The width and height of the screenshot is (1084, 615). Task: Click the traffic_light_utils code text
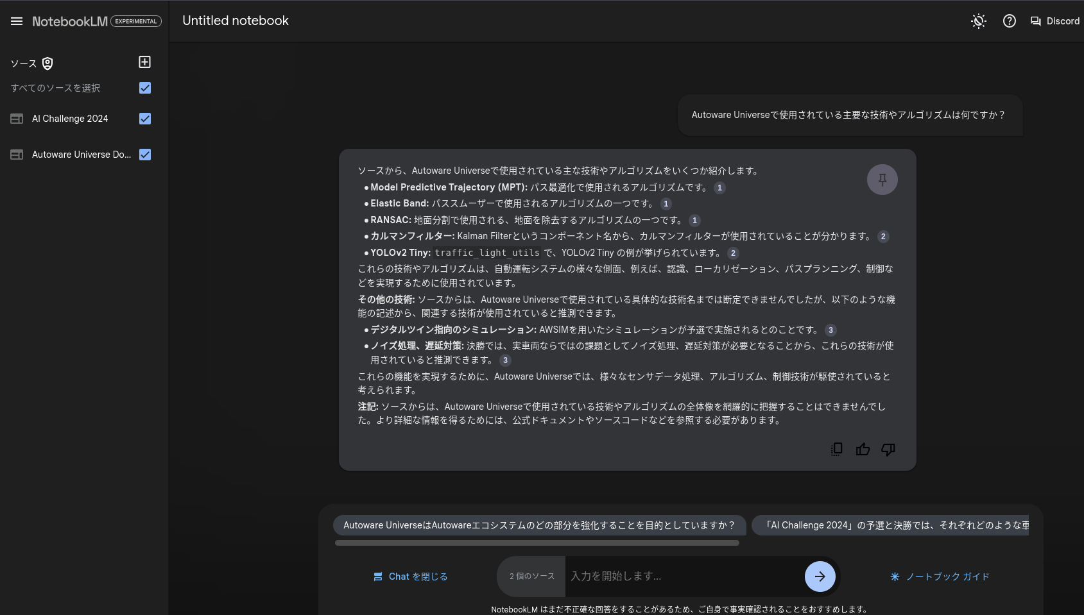click(487, 253)
